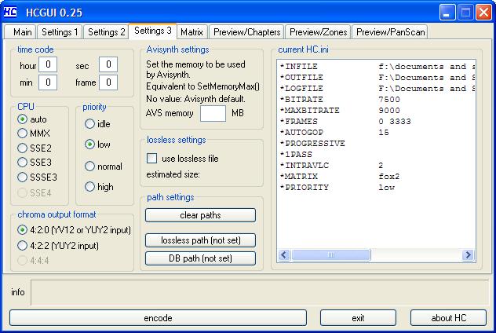Switch to the Main tab

[20, 32]
